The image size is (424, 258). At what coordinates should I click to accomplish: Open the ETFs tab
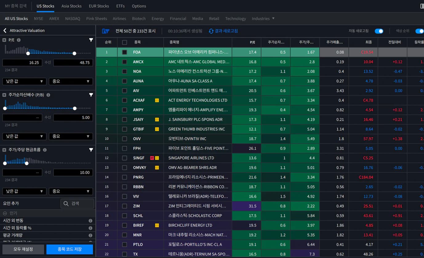coord(121,6)
